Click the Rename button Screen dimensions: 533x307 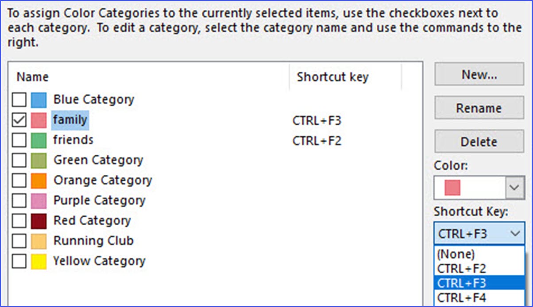[479, 108]
